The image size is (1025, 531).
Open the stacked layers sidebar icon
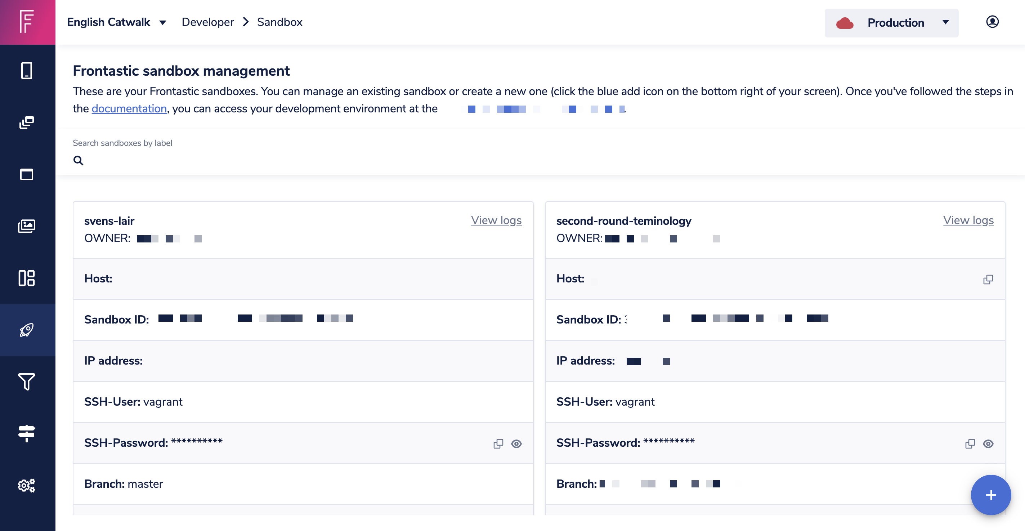coord(27,122)
